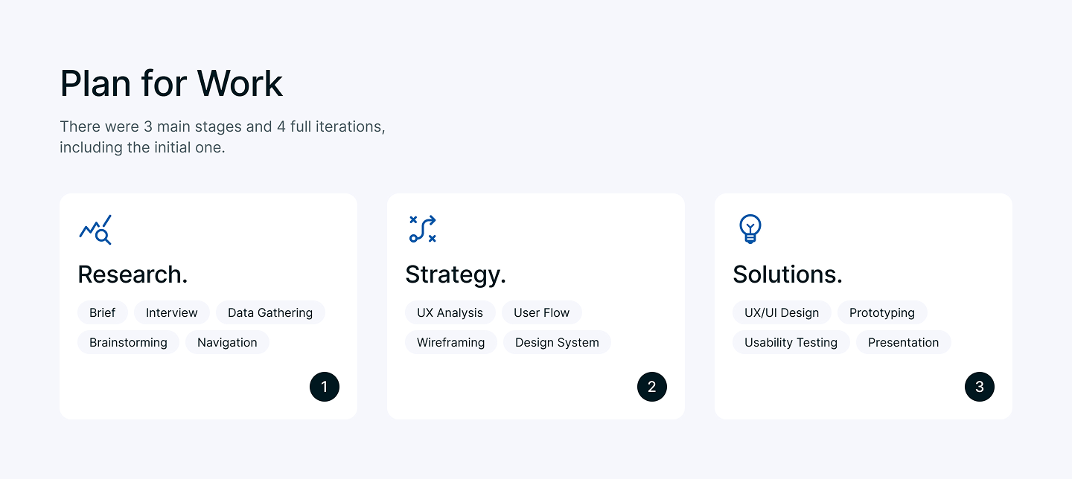
Task: Click the number 2 step badge
Action: (x=652, y=387)
